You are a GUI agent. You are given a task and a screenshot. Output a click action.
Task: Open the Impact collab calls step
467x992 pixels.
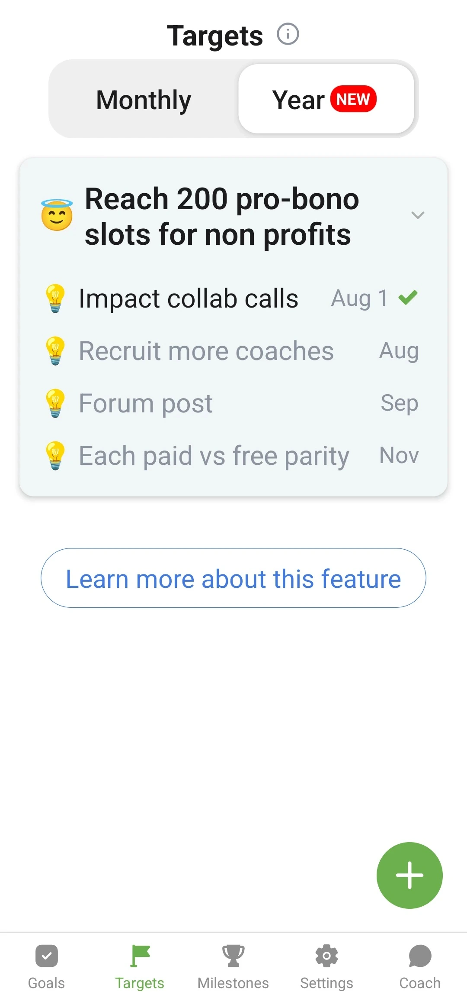coord(189,298)
